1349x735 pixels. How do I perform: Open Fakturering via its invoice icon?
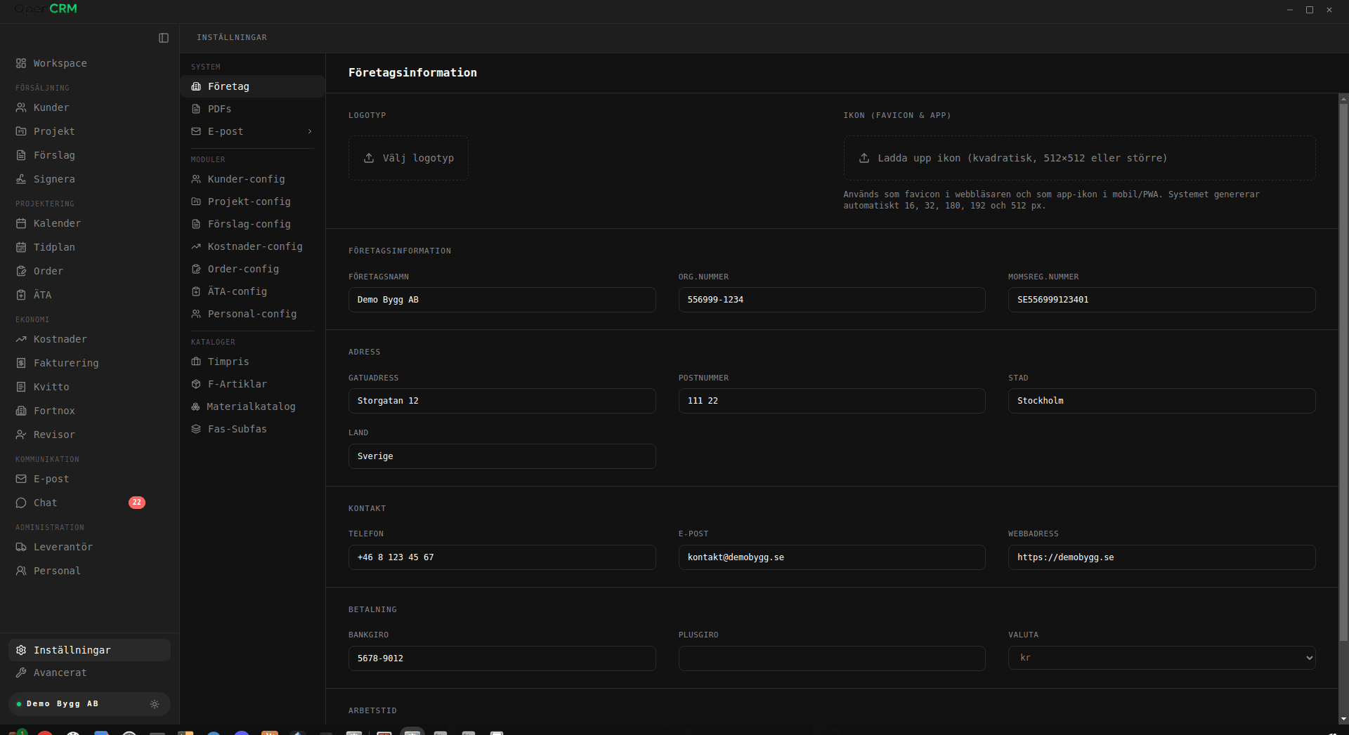coord(21,363)
